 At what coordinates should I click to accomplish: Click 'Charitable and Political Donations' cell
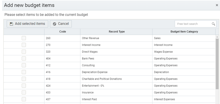(x=116, y=79)
